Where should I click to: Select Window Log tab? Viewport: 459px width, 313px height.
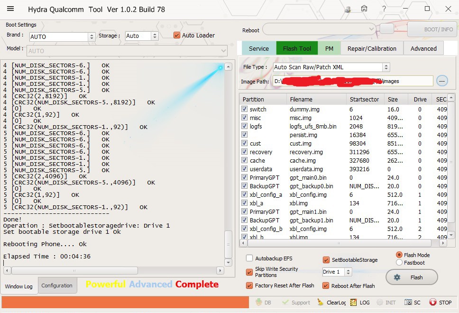[19, 286]
